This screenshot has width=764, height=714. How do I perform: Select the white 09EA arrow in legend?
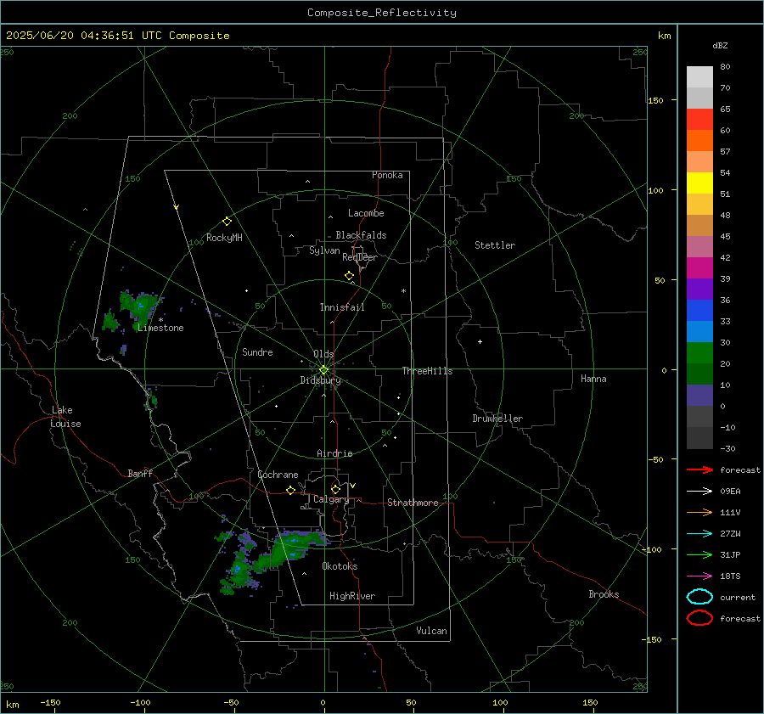click(x=699, y=491)
